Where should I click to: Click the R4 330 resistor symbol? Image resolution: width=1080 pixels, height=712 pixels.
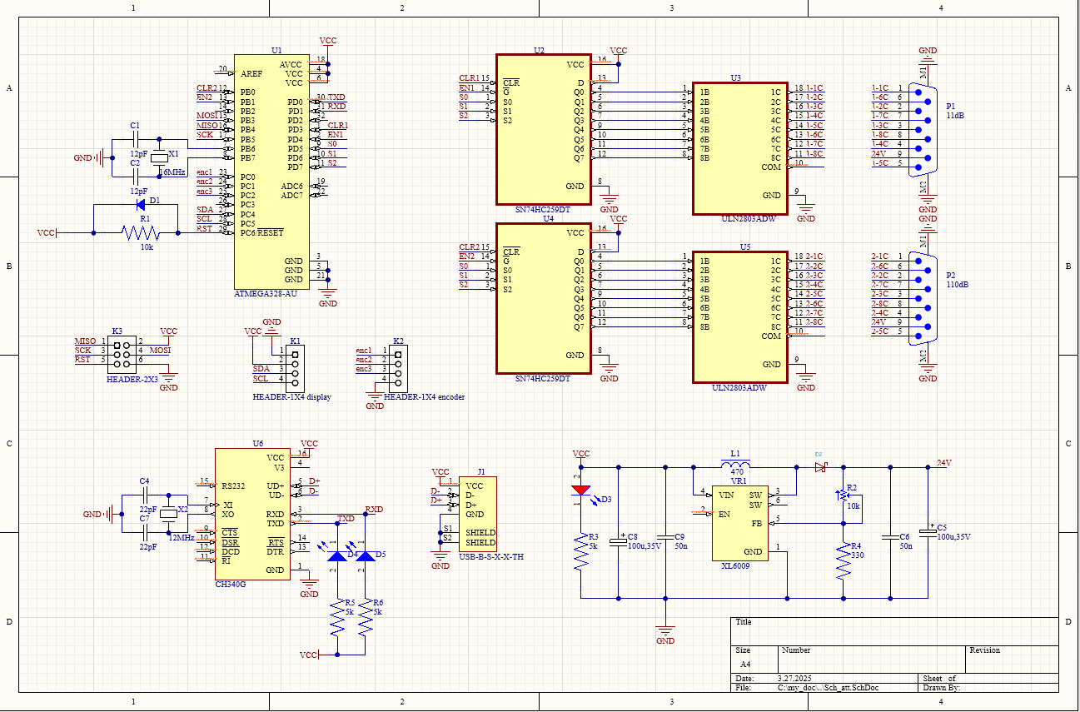tap(844, 561)
